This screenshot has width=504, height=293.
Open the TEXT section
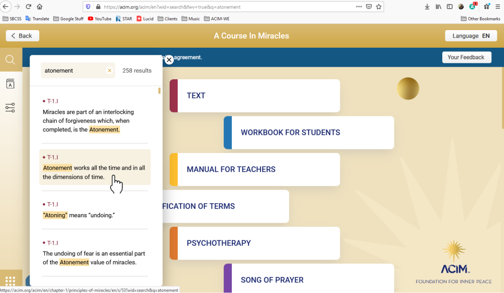[x=255, y=96]
